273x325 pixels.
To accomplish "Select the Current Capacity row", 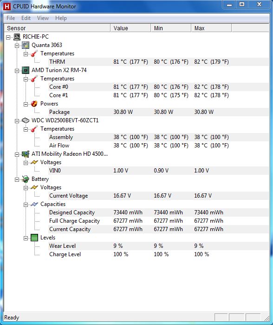I will pyautogui.click(x=158, y=229).
